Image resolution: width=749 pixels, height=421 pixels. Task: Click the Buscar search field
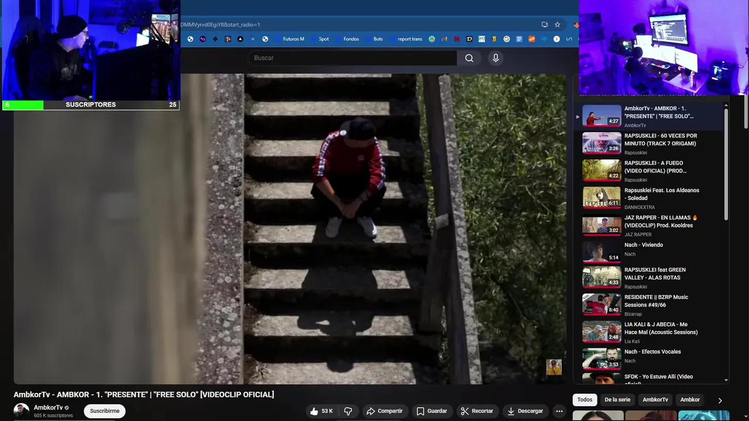pos(352,58)
